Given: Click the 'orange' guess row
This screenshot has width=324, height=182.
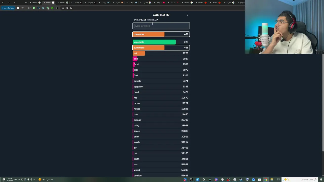Looking at the screenshot, I should [x=161, y=120].
